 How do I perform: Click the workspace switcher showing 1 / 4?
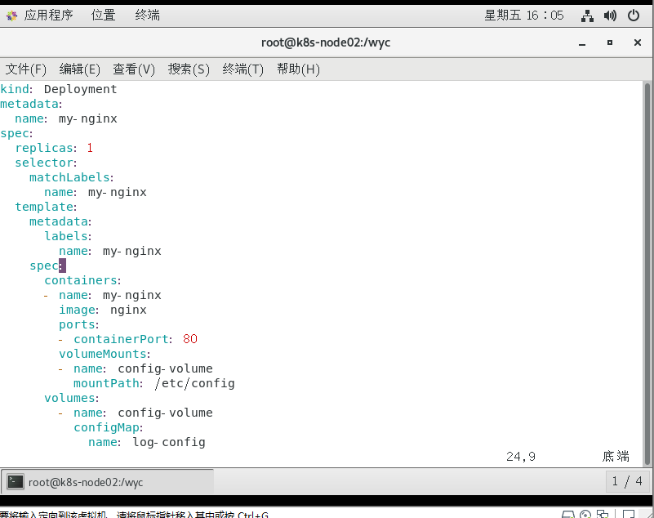pyautogui.click(x=627, y=482)
